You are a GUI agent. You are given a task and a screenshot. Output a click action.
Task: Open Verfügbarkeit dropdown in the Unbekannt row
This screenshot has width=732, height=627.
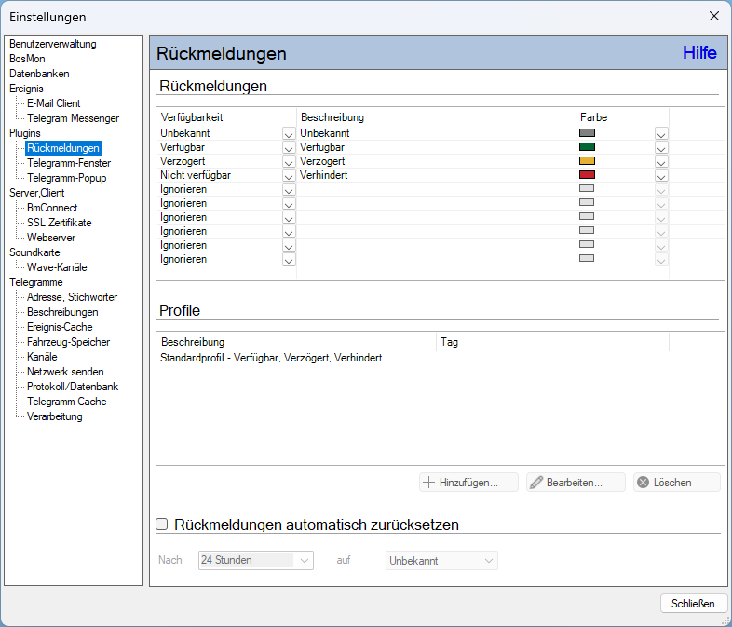(289, 134)
